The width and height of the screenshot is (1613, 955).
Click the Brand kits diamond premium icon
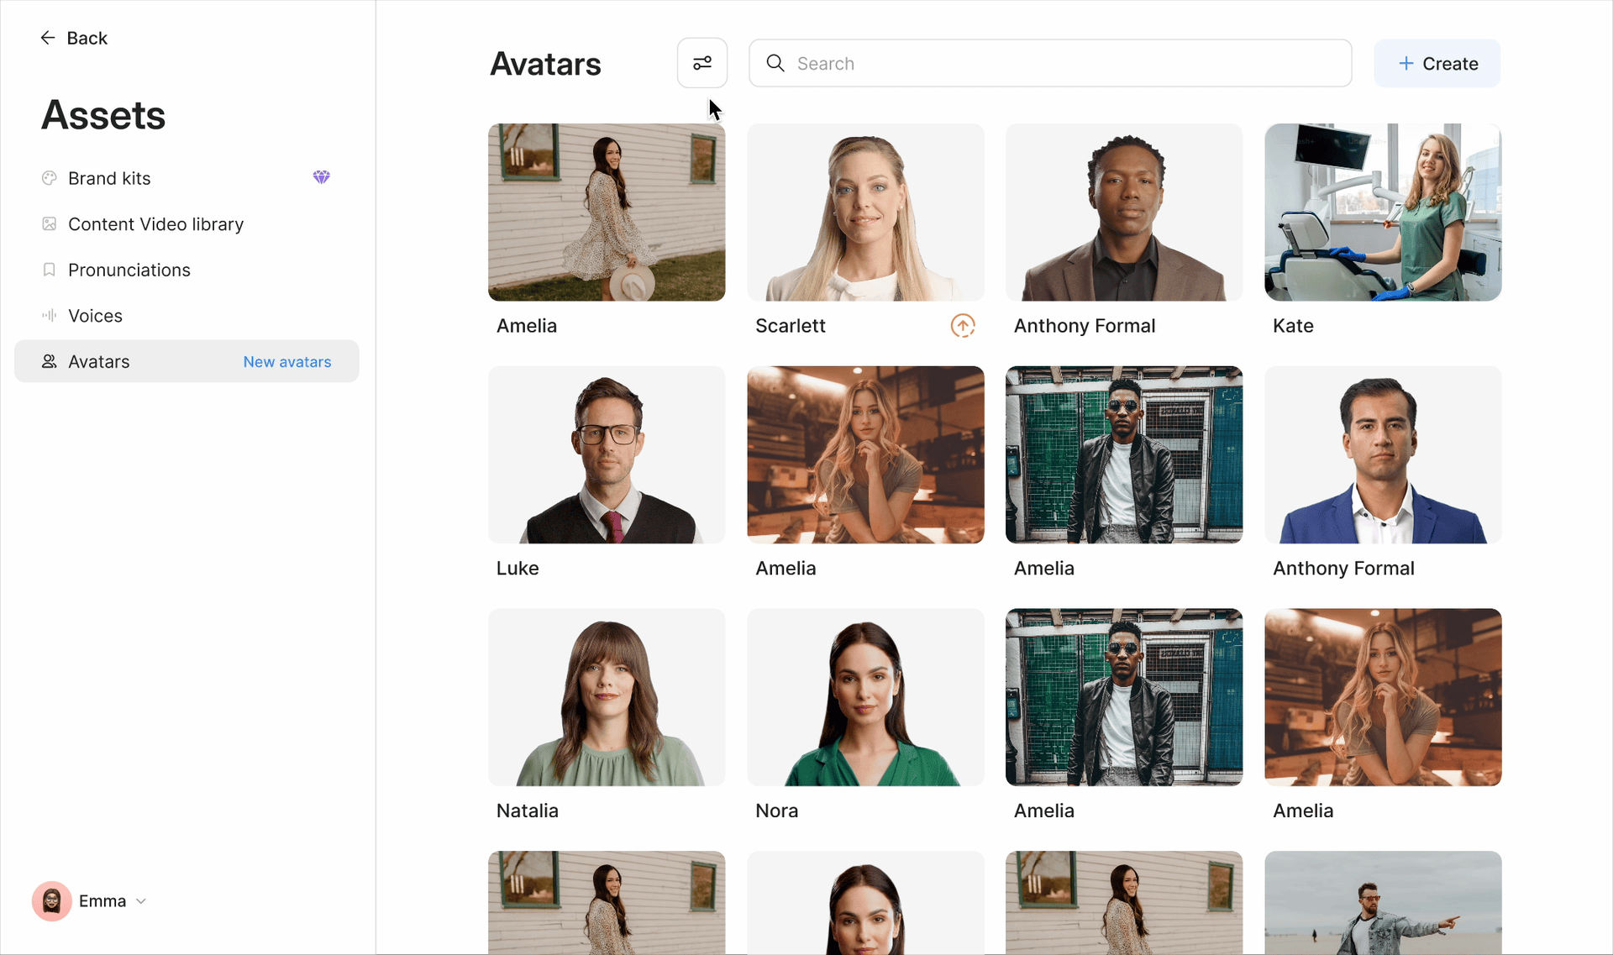tap(321, 177)
